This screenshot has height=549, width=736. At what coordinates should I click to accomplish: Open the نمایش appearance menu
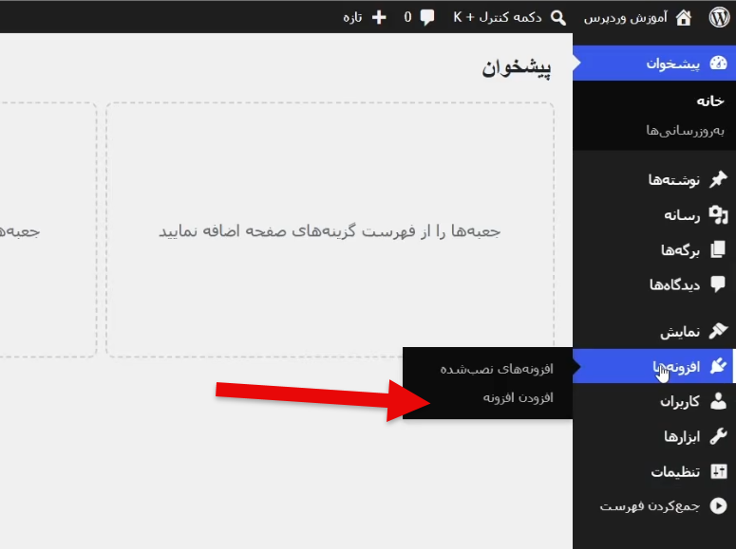pyautogui.click(x=654, y=331)
